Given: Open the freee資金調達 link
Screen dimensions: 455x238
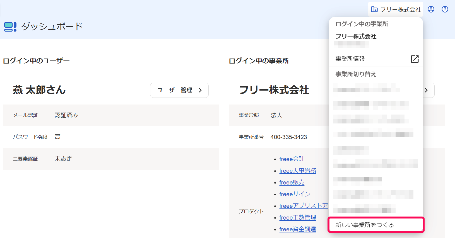Looking at the screenshot, I should (x=298, y=229).
